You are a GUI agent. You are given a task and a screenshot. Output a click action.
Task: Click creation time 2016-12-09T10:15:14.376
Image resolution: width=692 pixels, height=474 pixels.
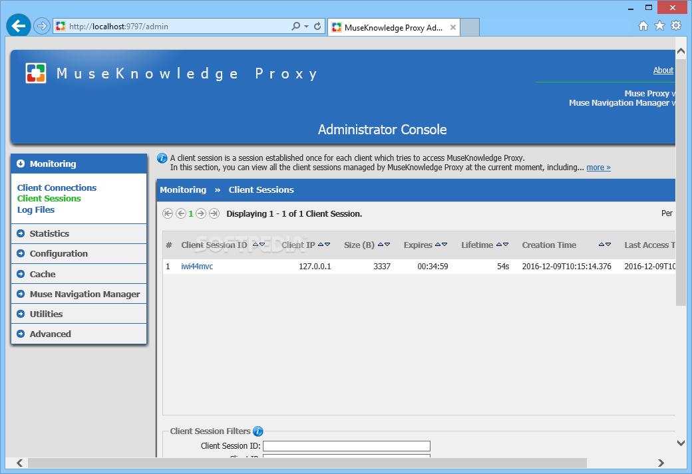(567, 267)
